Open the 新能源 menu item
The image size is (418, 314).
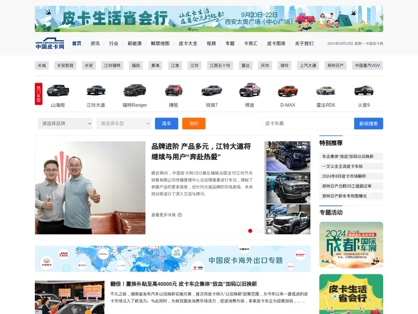click(x=135, y=43)
